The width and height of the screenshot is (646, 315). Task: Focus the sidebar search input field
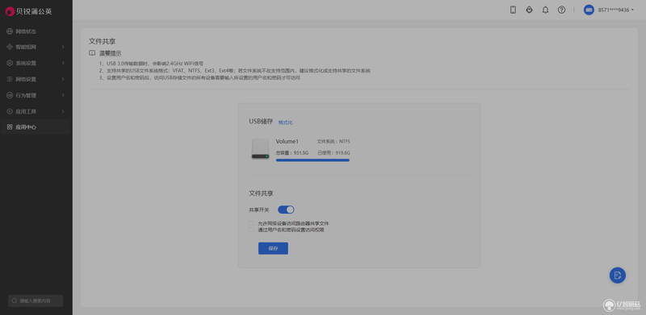pos(36,300)
